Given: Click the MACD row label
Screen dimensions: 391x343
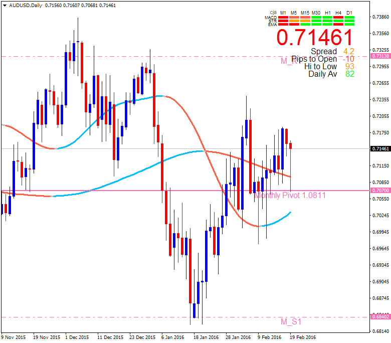Looking at the screenshot, I should click(271, 18).
